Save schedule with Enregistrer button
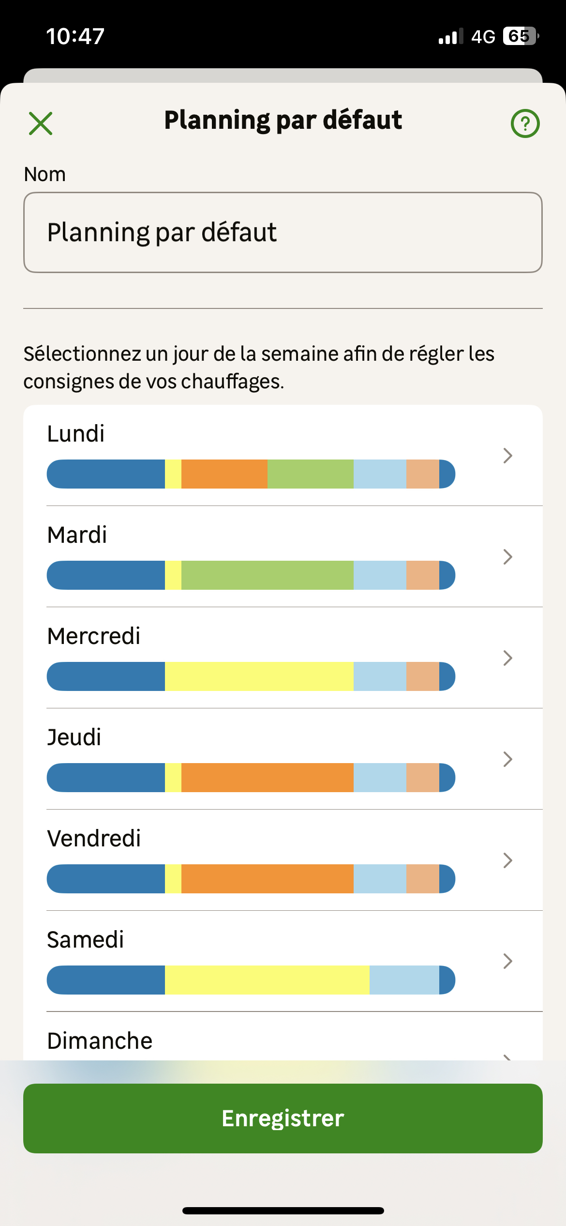This screenshot has height=1226, width=566. coord(283,1119)
